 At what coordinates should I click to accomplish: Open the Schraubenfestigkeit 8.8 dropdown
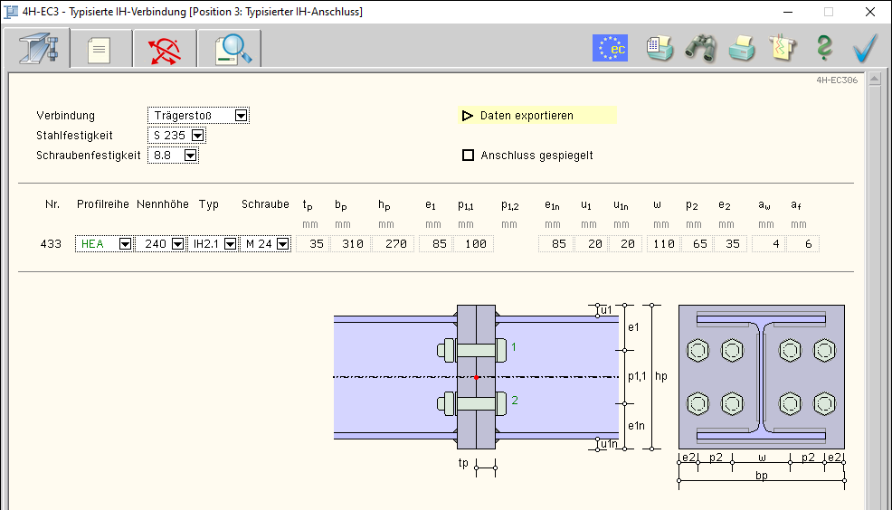click(x=190, y=156)
